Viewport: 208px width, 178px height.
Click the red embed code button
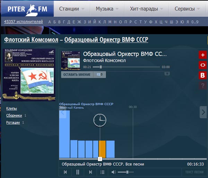coord(202,65)
